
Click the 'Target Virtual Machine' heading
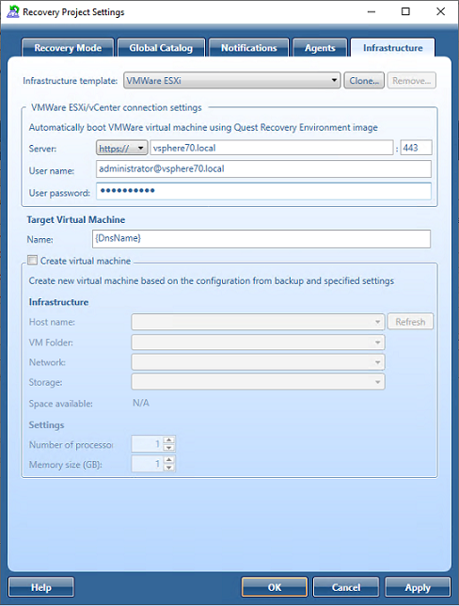tap(76, 219)
